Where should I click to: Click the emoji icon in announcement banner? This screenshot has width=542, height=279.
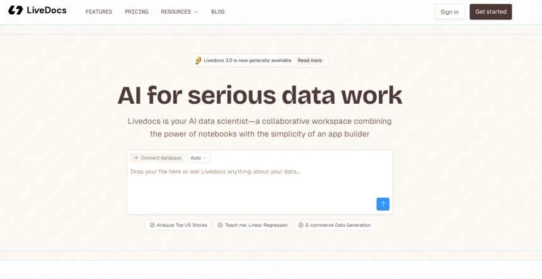(x=199, y=60)
